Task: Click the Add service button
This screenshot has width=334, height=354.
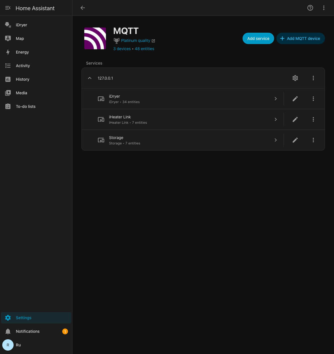Action: tap(258, 39)
